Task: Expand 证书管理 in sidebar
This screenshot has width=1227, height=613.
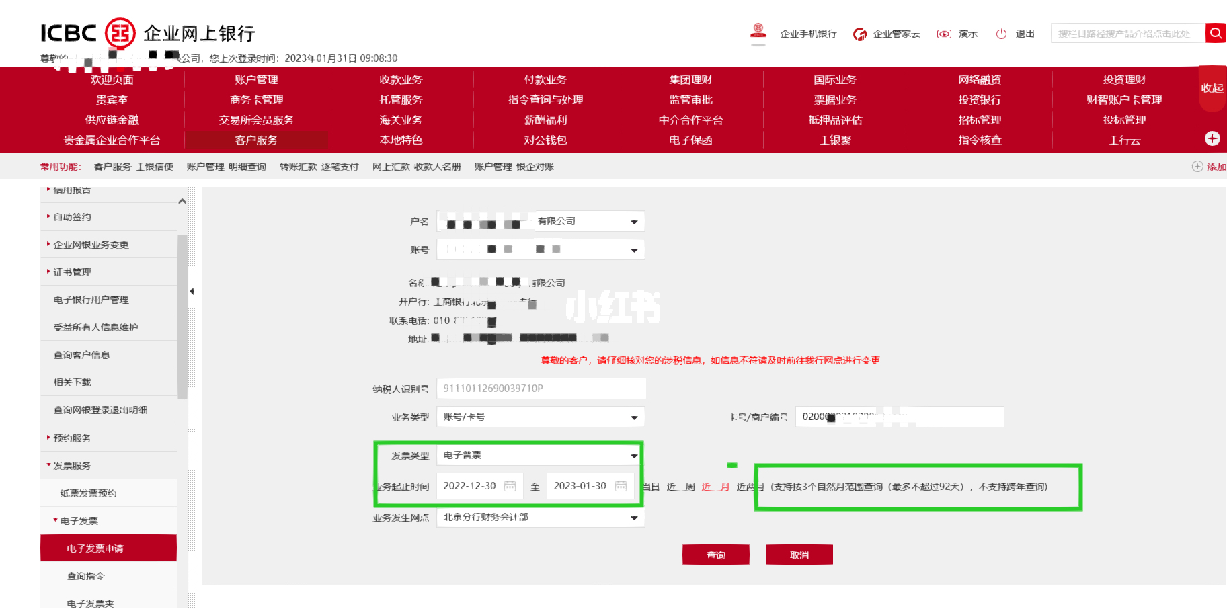Action: click(x=72, y=272)
